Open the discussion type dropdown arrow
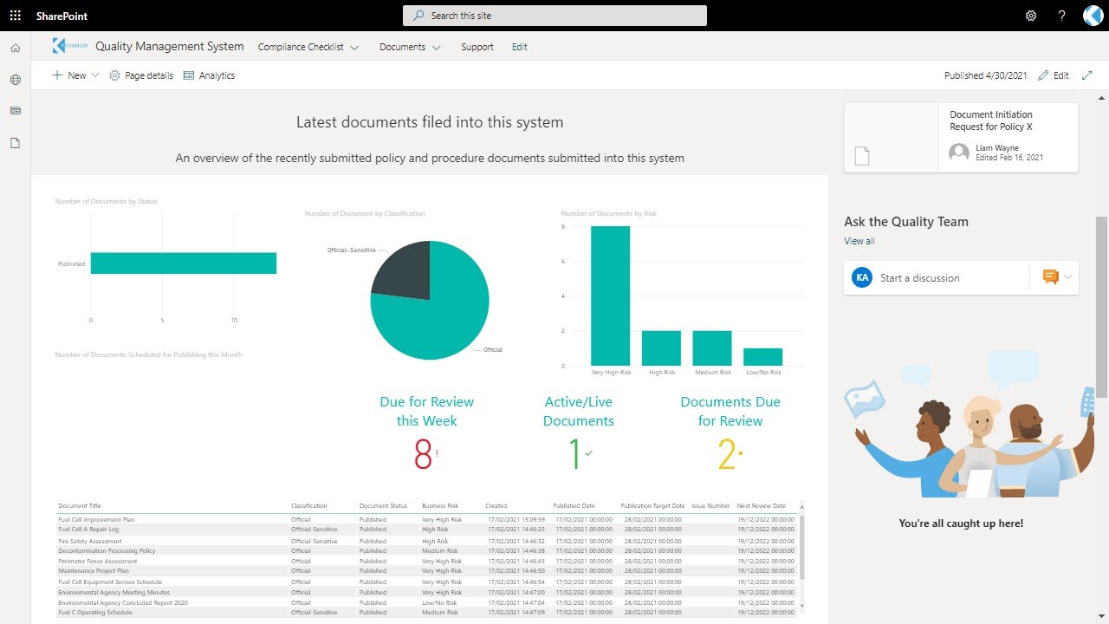 coord(1068,277)
